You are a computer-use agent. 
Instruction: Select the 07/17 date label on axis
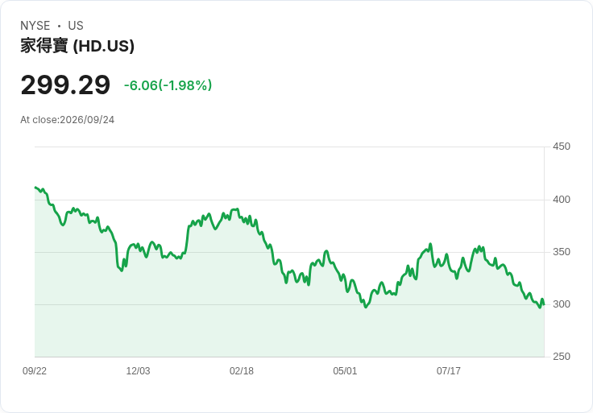[449, 371]
